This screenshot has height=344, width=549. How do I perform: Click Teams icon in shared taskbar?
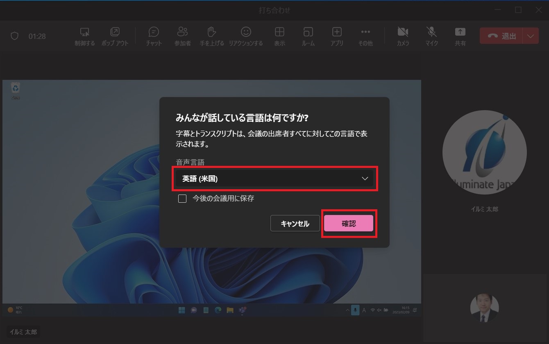(x=242, y=310)
